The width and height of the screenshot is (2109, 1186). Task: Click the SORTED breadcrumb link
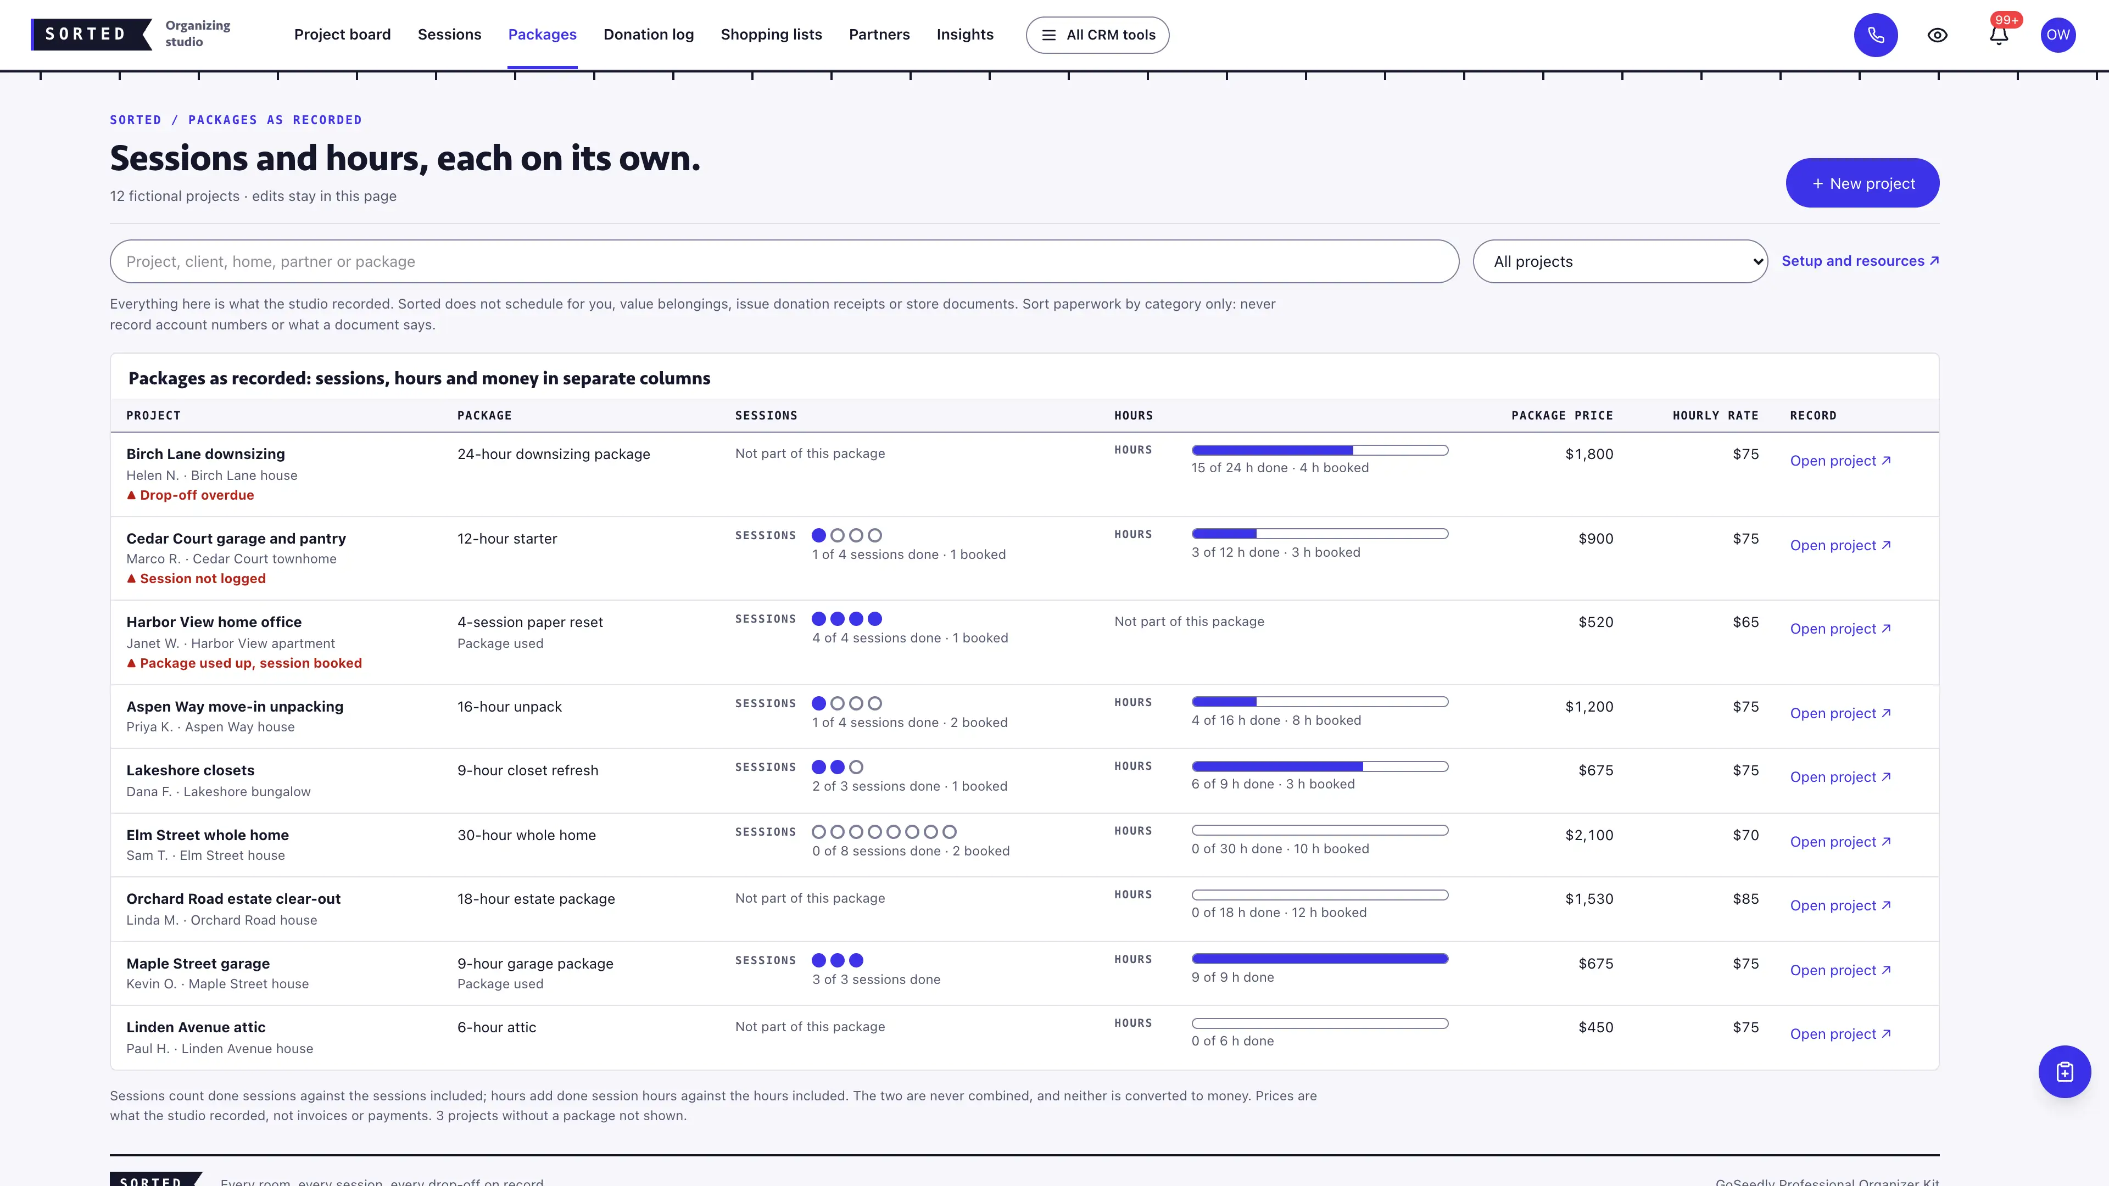pos(135,120)
